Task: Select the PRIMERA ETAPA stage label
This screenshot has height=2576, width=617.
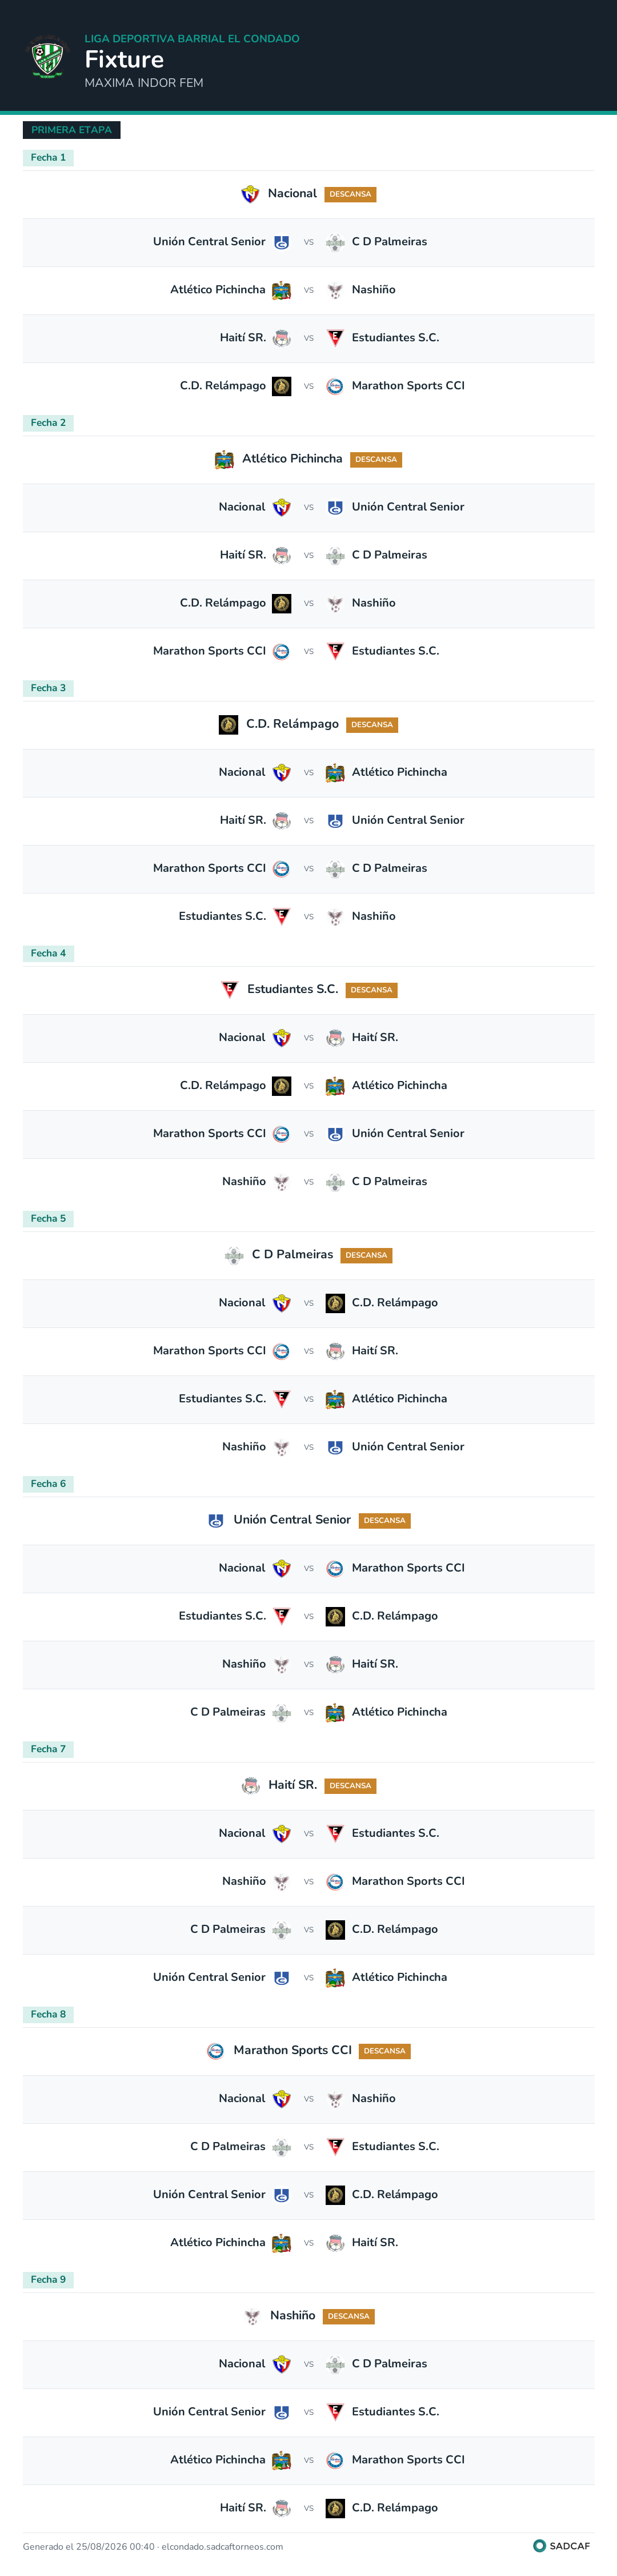Action: coord(72,130)
